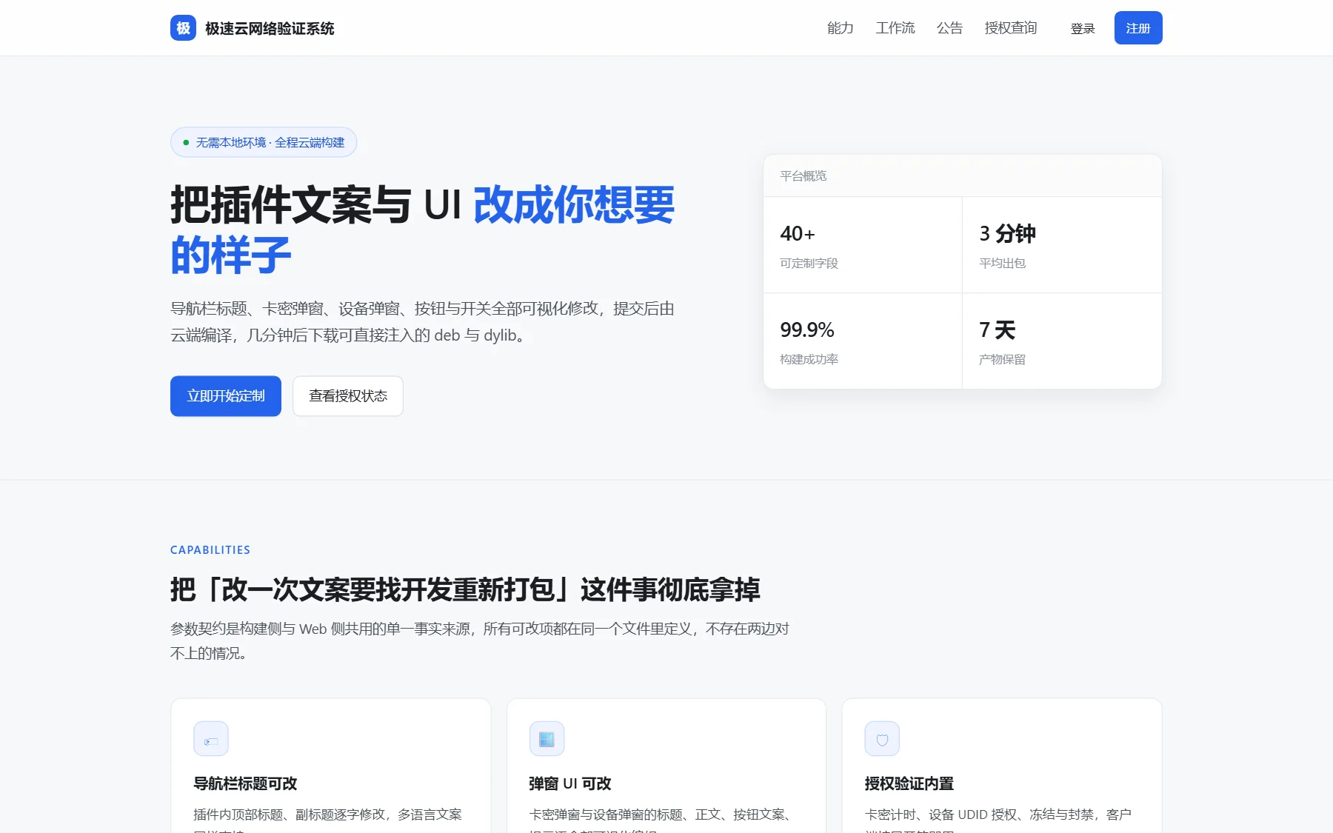Click the 无需本地环境 · 全程云端构建 badge
This screenshot has height=833, width=1333.
pyautogui.click(x=264, y=142)
